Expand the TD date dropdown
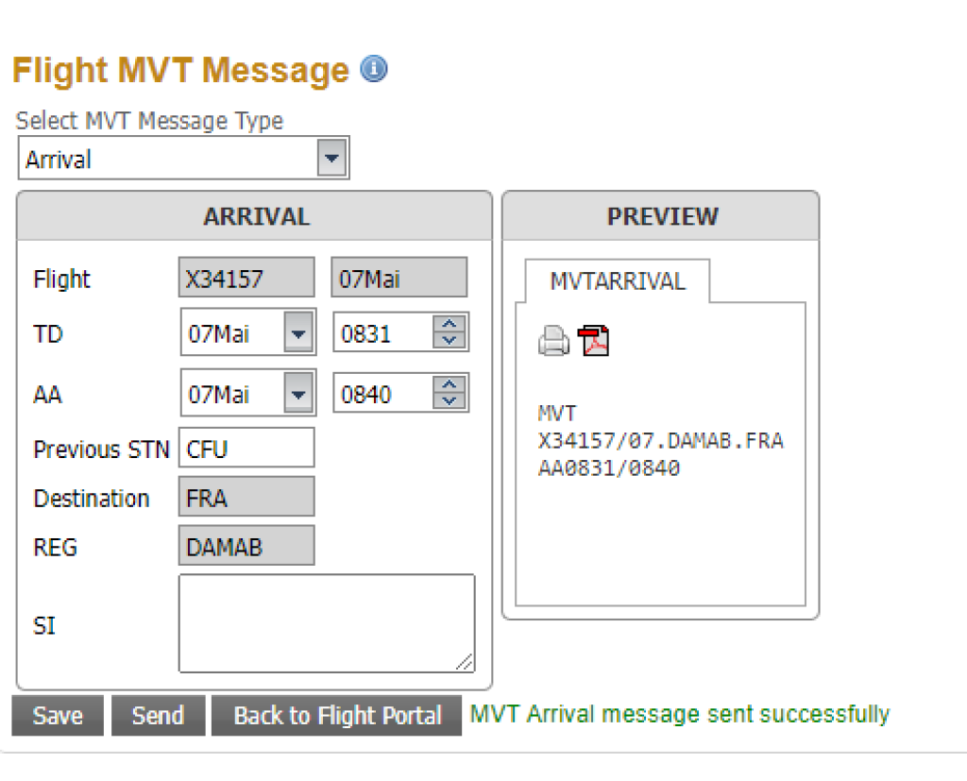The image size is (967, 781). (298, 333)
